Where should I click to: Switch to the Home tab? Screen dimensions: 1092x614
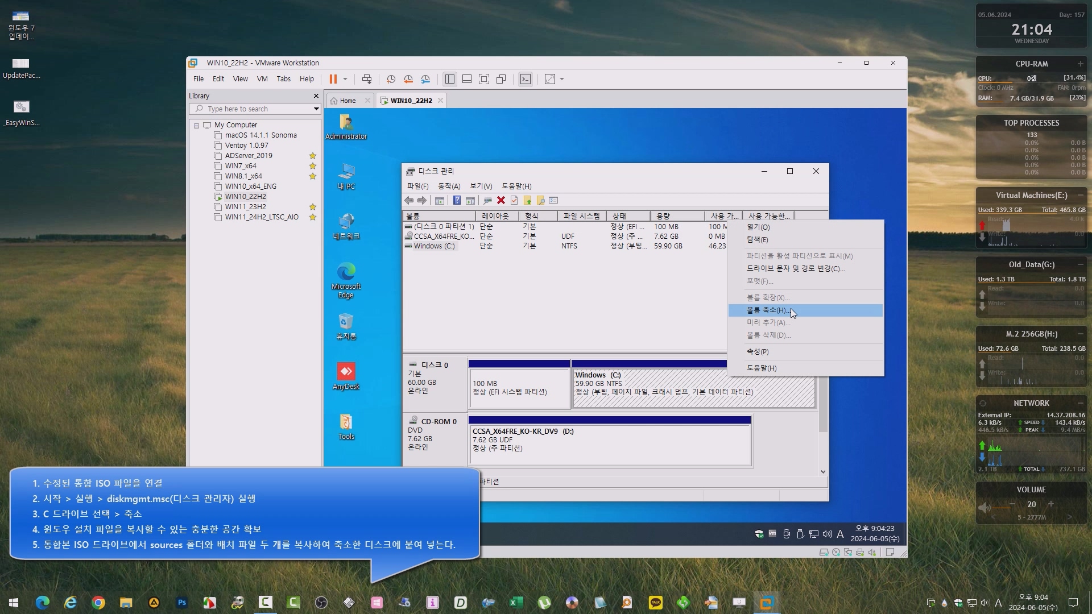coord(347,101)
